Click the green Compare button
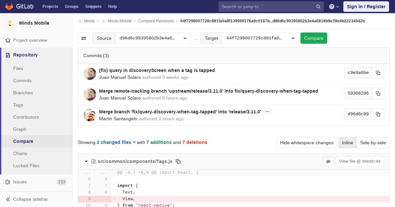 coord(314,38)
